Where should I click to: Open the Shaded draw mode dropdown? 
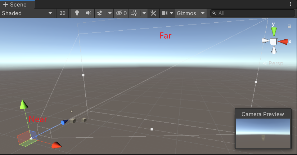pyautogui.click(x=27, y=13)
